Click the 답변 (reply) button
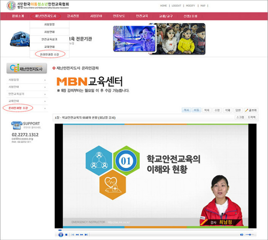 [238, 110]
